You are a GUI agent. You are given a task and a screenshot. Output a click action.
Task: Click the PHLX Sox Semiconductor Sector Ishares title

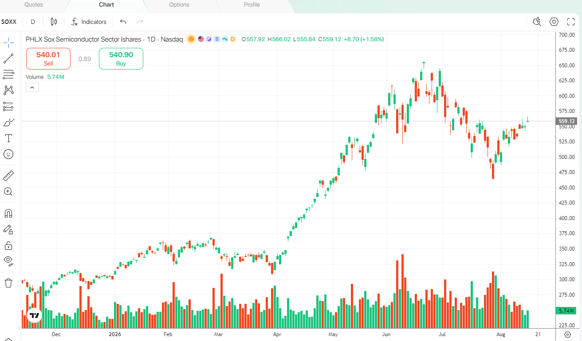point(83,39)
